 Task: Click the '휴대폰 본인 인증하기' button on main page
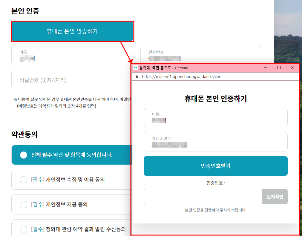[x=73, y=31]
